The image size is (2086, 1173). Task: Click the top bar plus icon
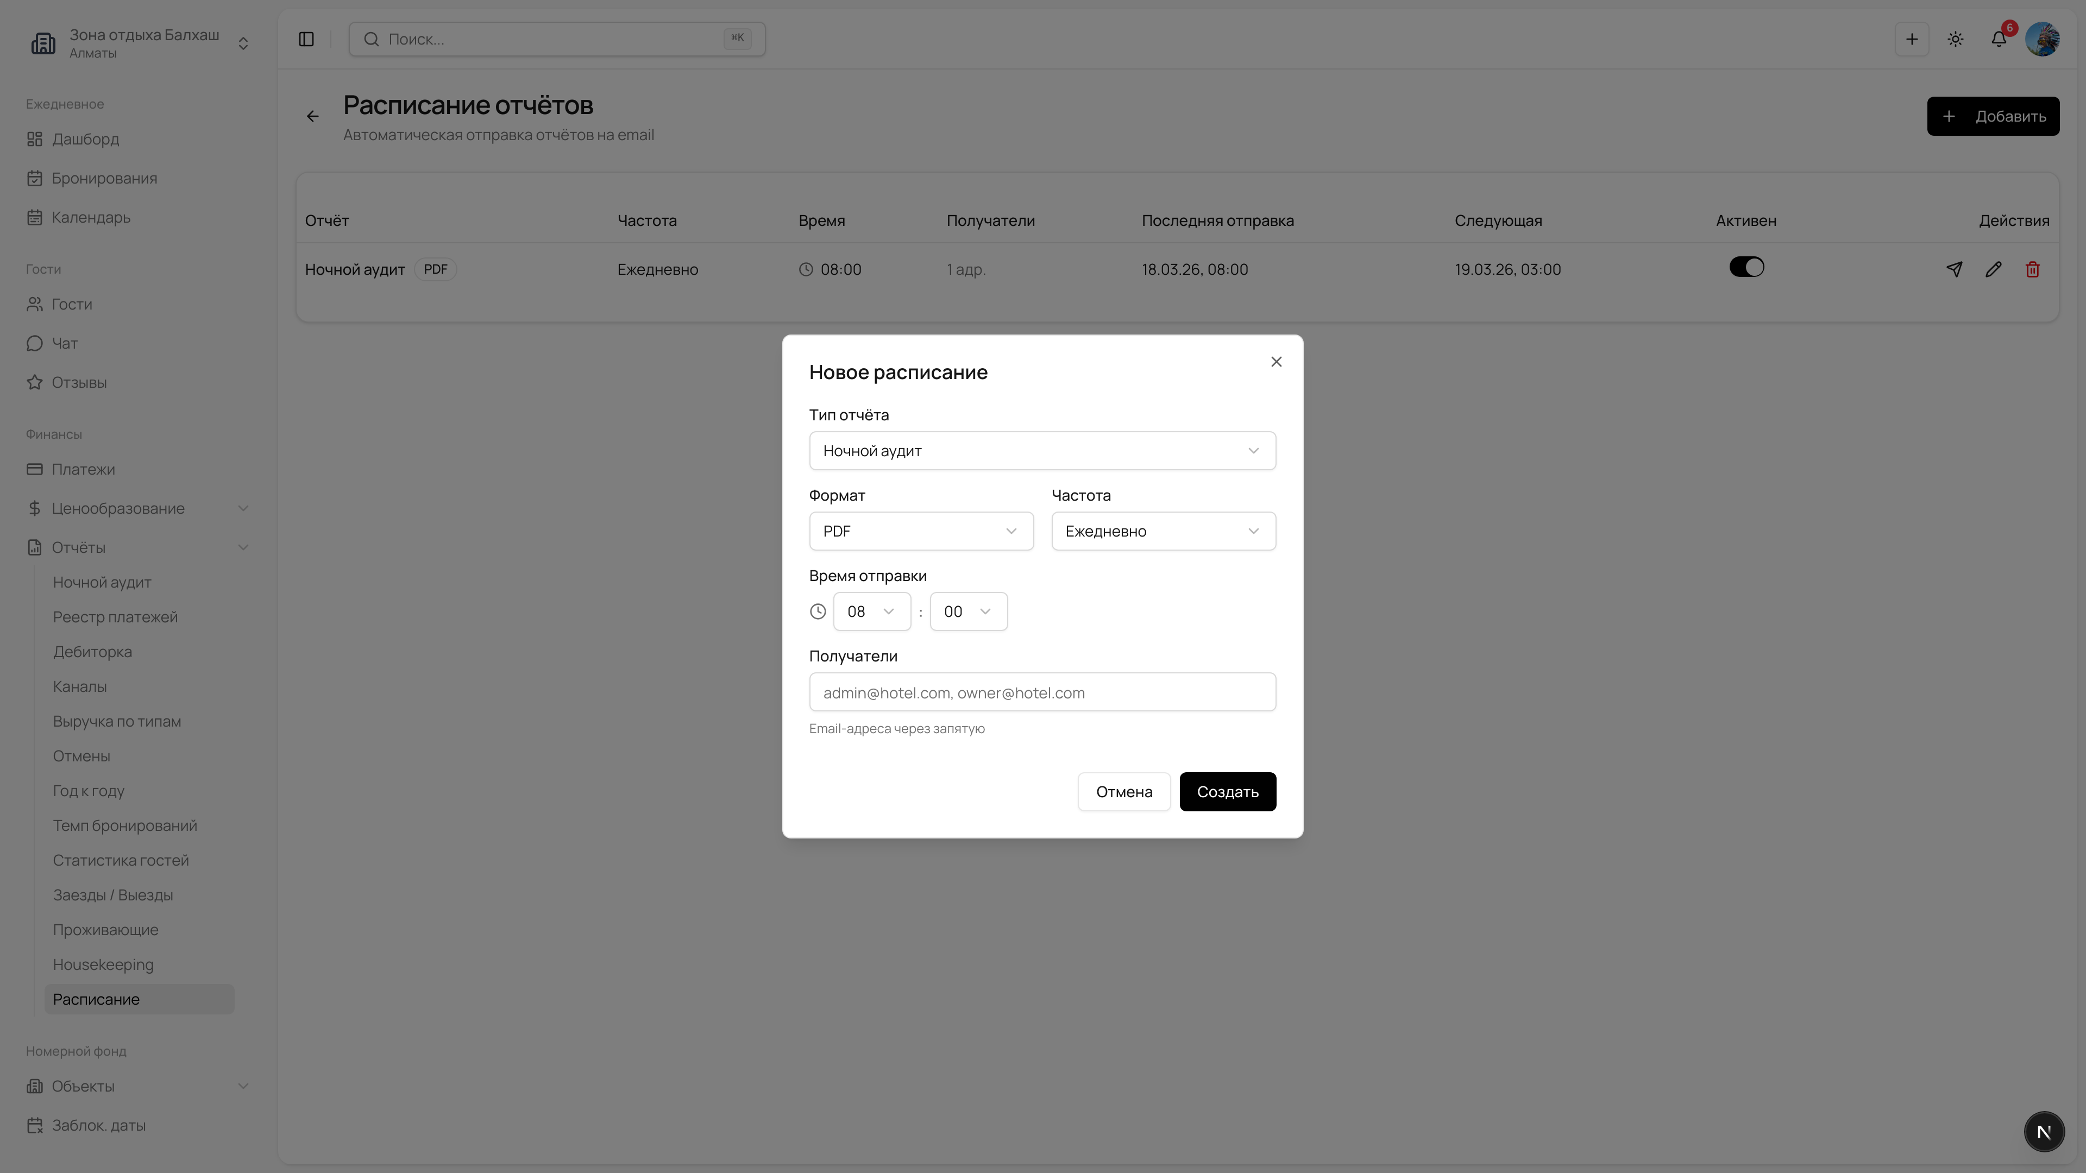1911,39
